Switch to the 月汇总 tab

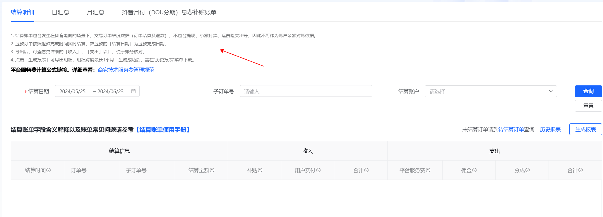tap(95, 12)
